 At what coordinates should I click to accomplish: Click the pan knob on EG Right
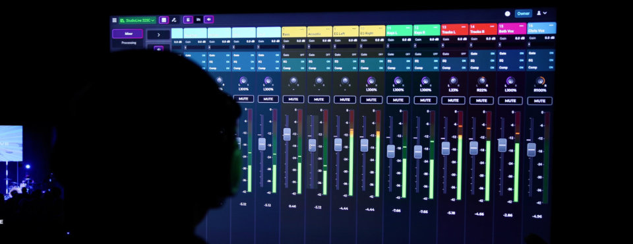[x=371, y=81]
